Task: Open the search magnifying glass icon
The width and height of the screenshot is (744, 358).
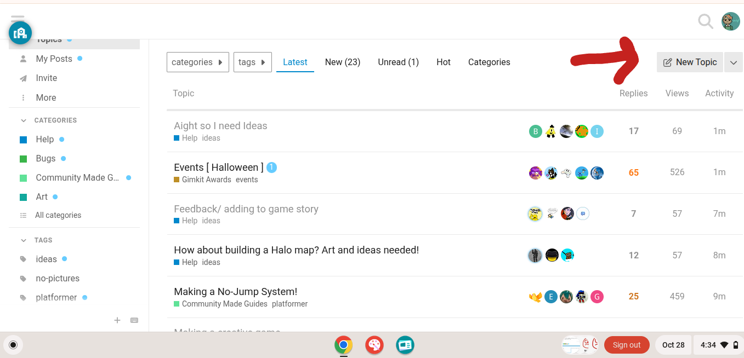Action: coord(705,21)
